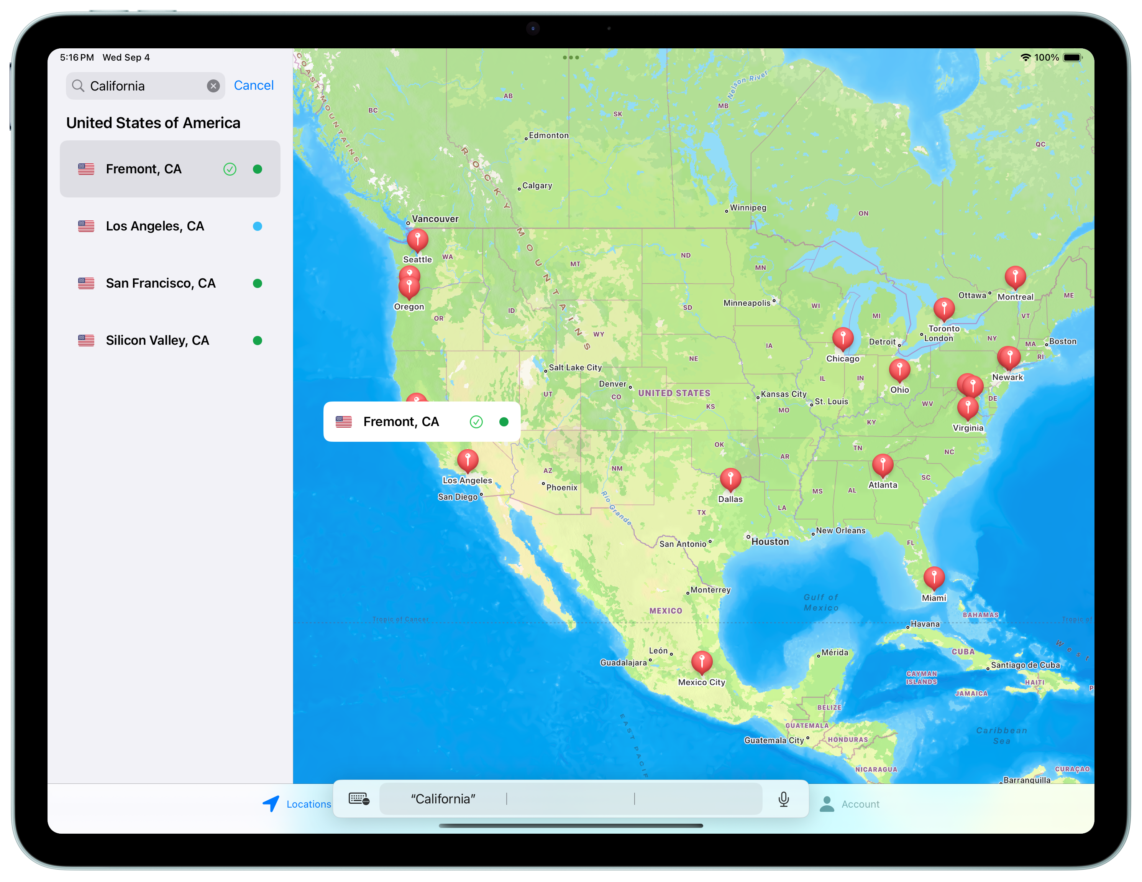The width and height of the screenshot is (1142, 882).
Task: Tap the Vancouver city label on map
Action: [435, 219]
